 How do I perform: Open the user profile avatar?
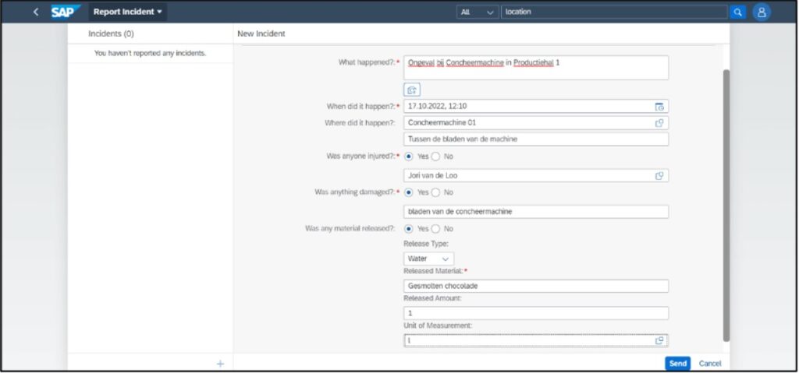(762, 12)
